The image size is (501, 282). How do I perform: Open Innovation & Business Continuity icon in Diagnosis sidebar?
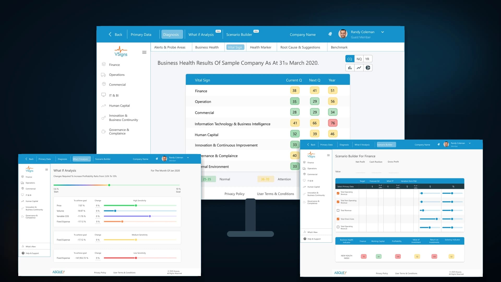point(104,118)
